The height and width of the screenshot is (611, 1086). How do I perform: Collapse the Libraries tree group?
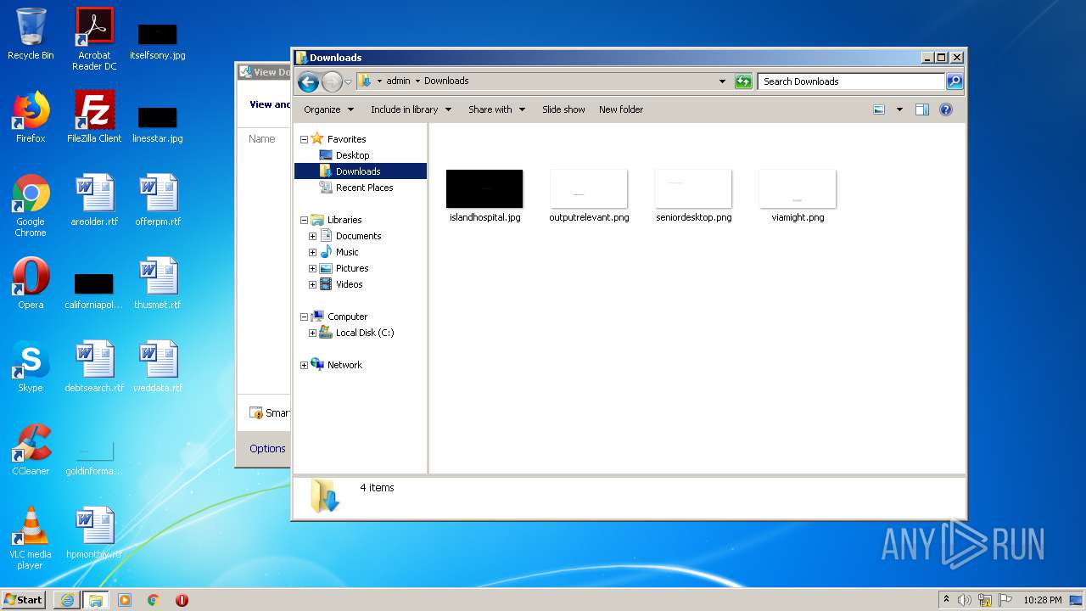coord(304,220)
